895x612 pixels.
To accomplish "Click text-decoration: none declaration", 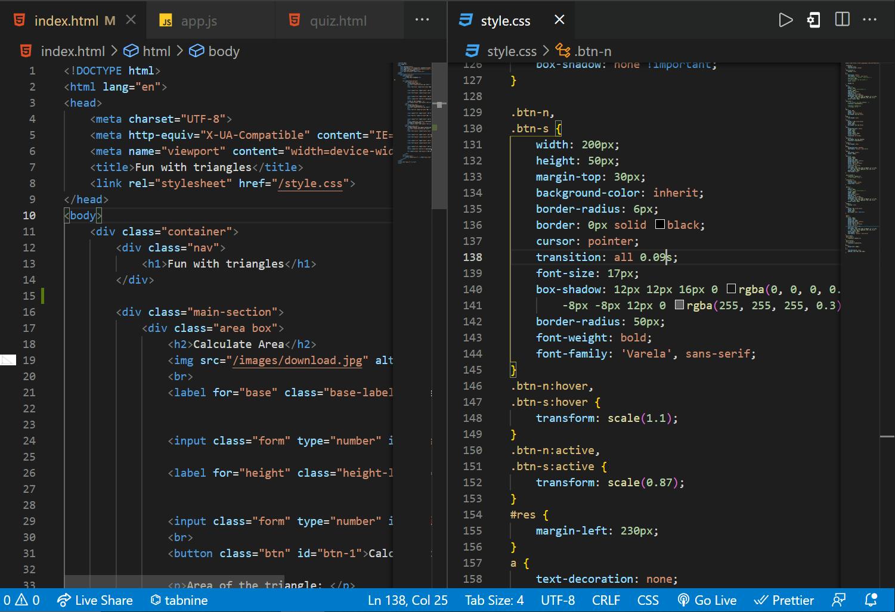I will tap(606, 579).
